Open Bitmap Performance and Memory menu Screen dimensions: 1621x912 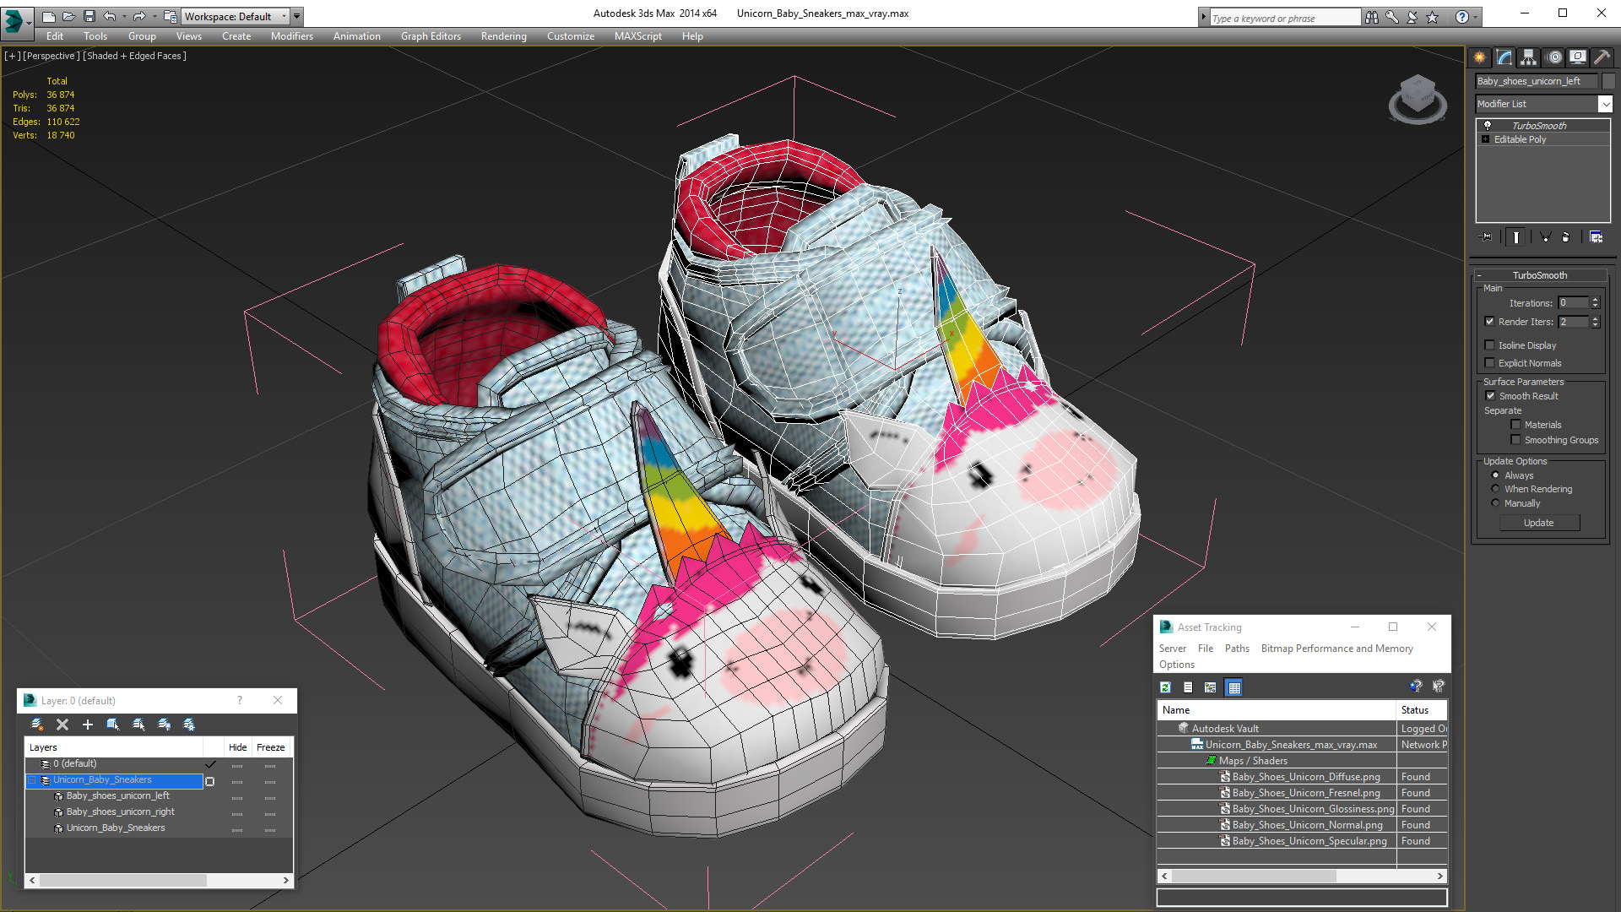point(1336,649)
